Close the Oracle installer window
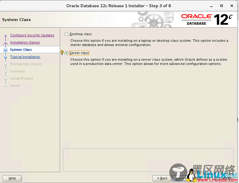This screenshot has width=239, height=183. tap(232, 6)
